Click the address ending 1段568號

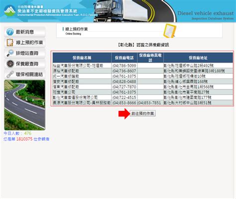189,87
